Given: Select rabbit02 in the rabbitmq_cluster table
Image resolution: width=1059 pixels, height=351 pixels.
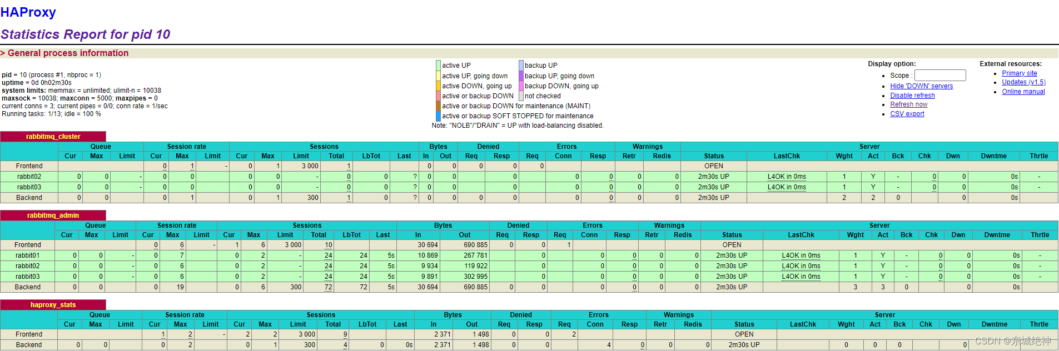Looking at the screenshot, I should 29,177.
